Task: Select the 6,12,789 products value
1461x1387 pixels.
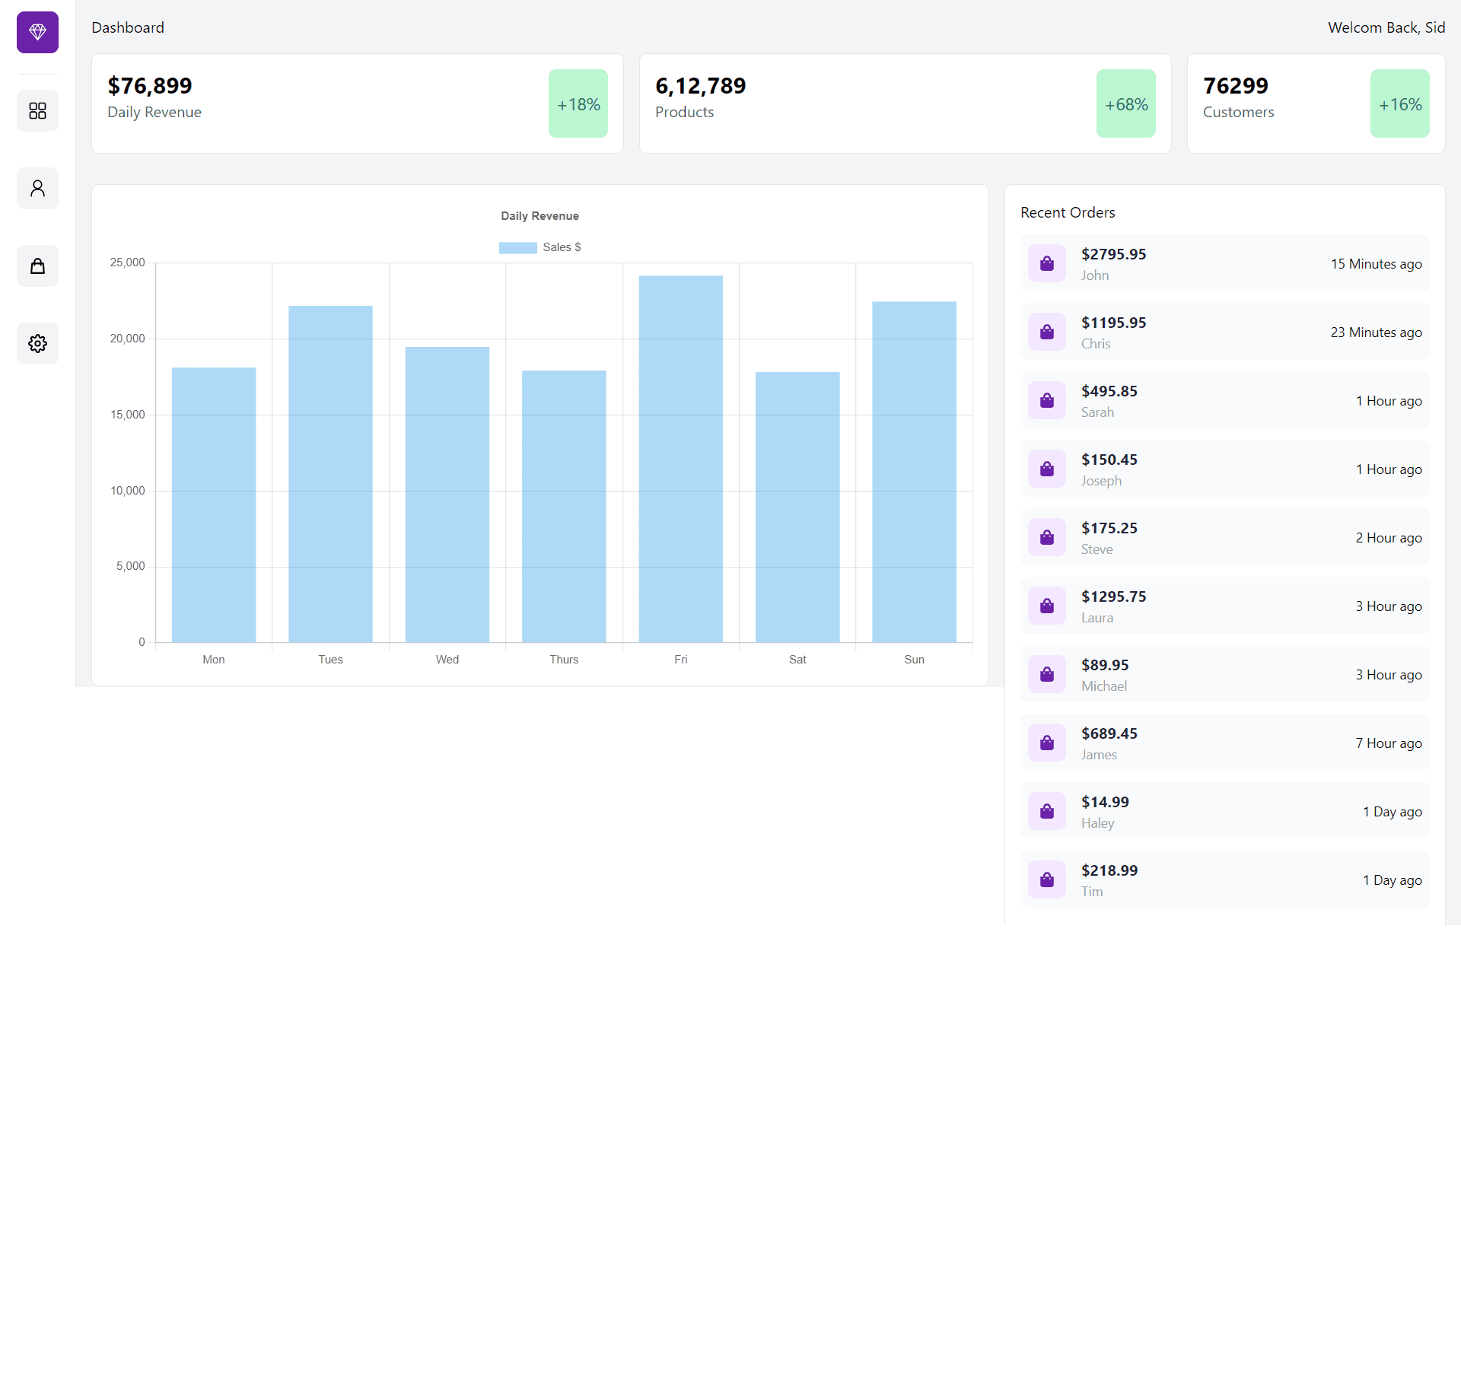Action: click(701, 86)
